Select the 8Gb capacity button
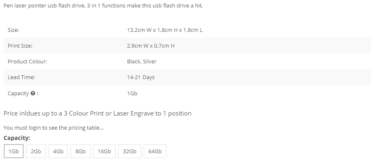The height and width of the screenshot is (164, 374). (x=80, y=151)
